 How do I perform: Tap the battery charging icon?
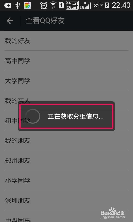(x=107, y=5)
